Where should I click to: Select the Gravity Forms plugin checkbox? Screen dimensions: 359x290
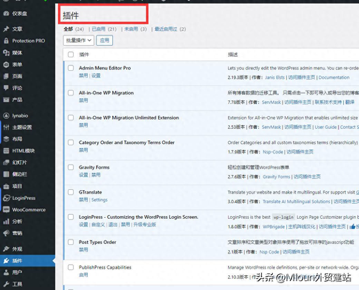coord(71,167)
